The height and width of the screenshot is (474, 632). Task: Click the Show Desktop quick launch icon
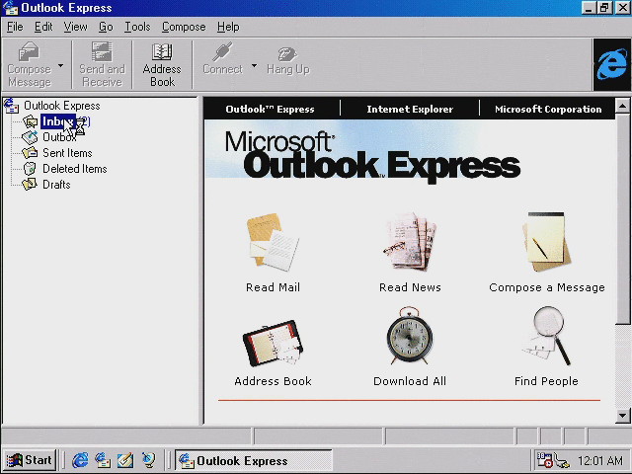pos(125,460)
